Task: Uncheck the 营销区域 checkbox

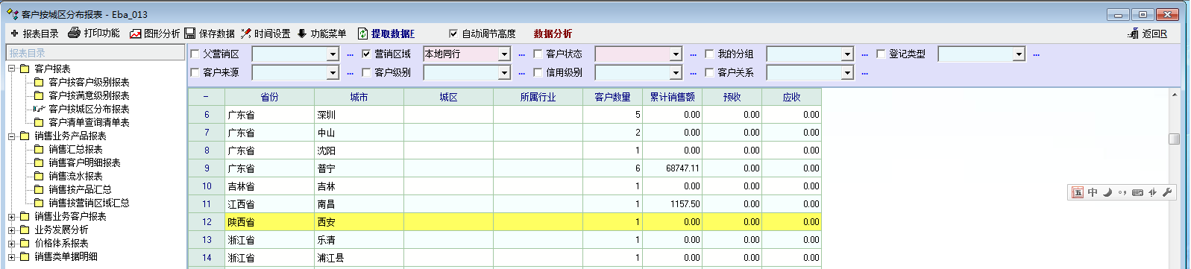Action: 366,54
